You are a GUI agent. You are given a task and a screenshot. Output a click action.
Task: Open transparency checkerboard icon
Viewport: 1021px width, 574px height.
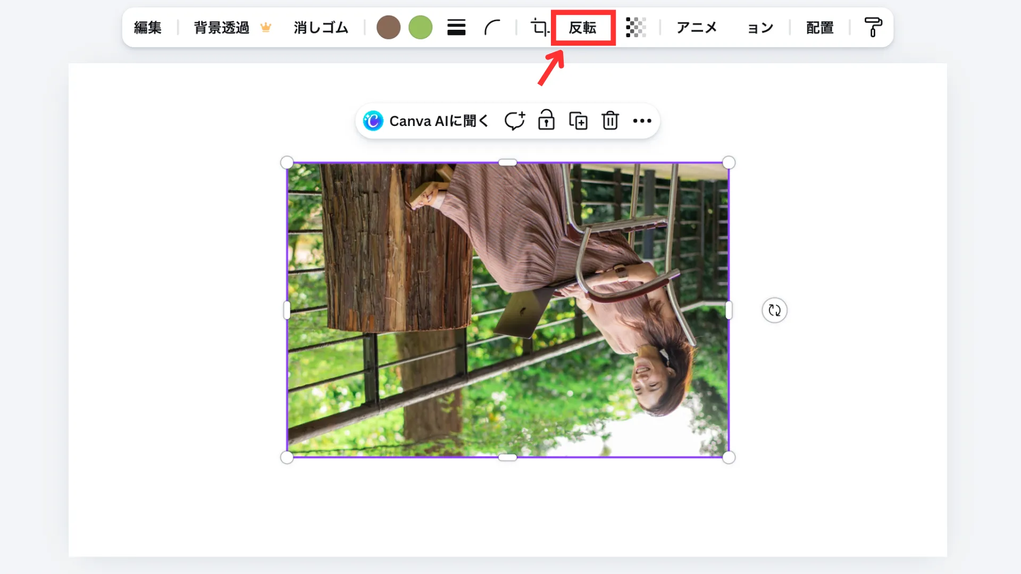pyautogui.click(x=636, y=27)
